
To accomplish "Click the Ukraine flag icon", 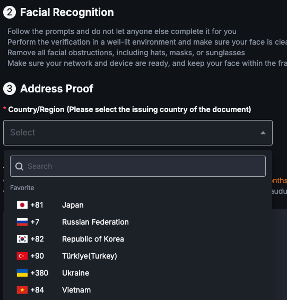I will (22, 273).
